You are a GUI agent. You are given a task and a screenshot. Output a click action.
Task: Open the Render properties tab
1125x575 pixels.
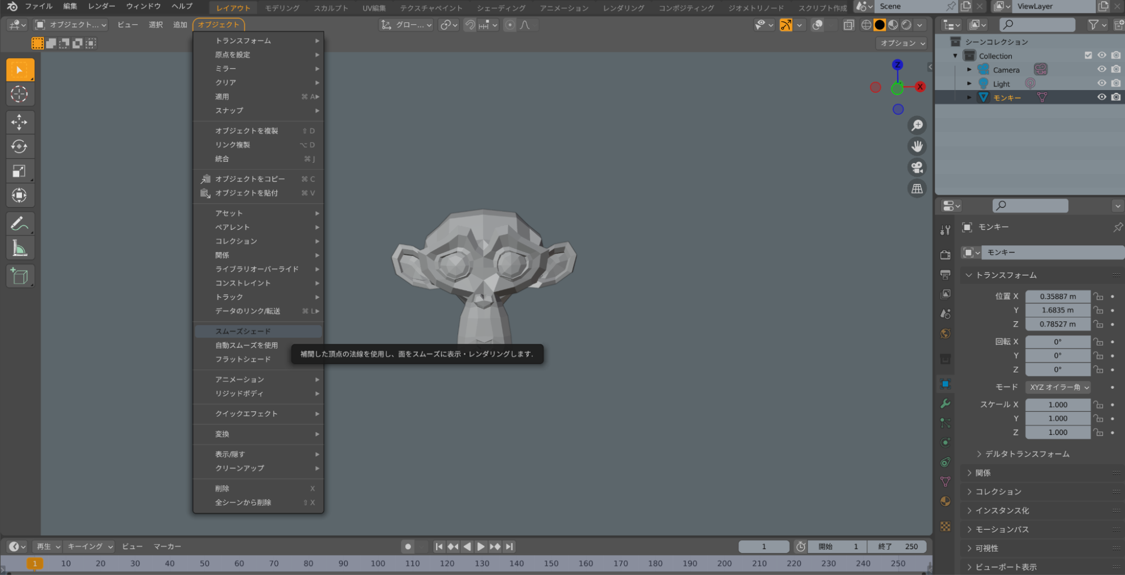click(x=945, y=255)
